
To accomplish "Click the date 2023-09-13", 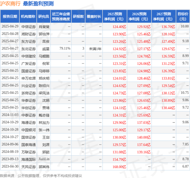I will (10, 159).
